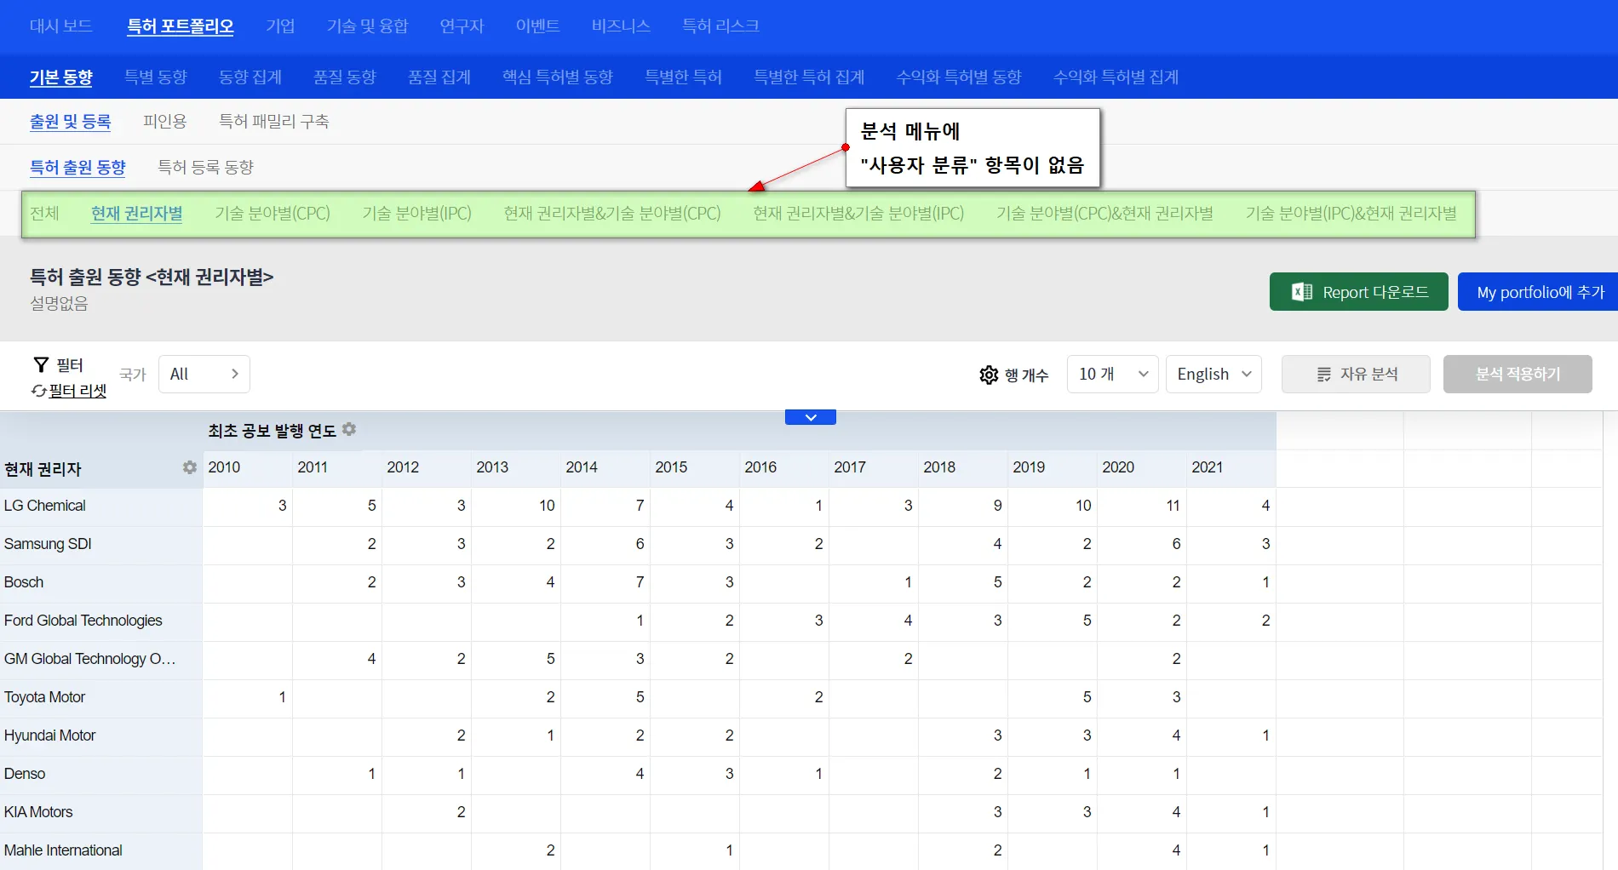Click the 행 개수 settings gear icon
The image size is (1618, 870).
989,375
